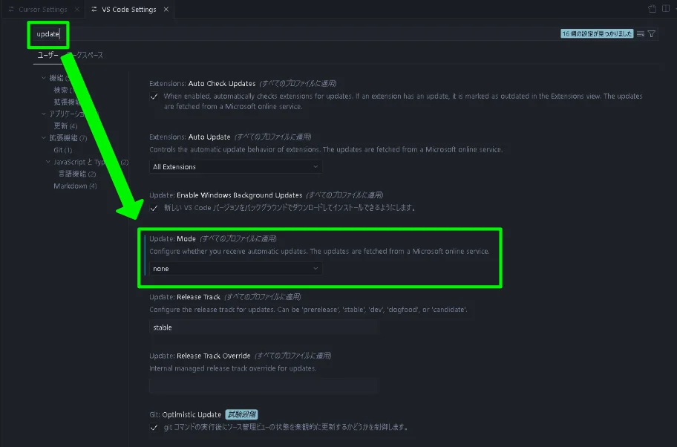Click the settings icon on the VS Code Settings tab
This screenshot has height=447, width=677.
(x=94, y=9)
